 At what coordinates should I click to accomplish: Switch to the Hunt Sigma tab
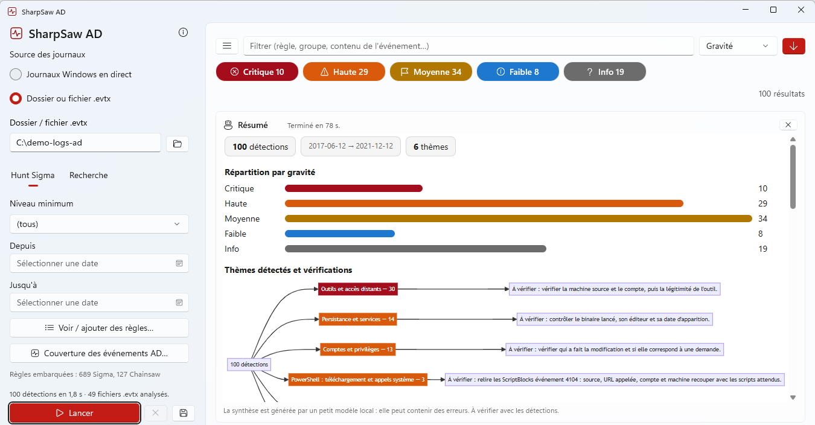33,175
